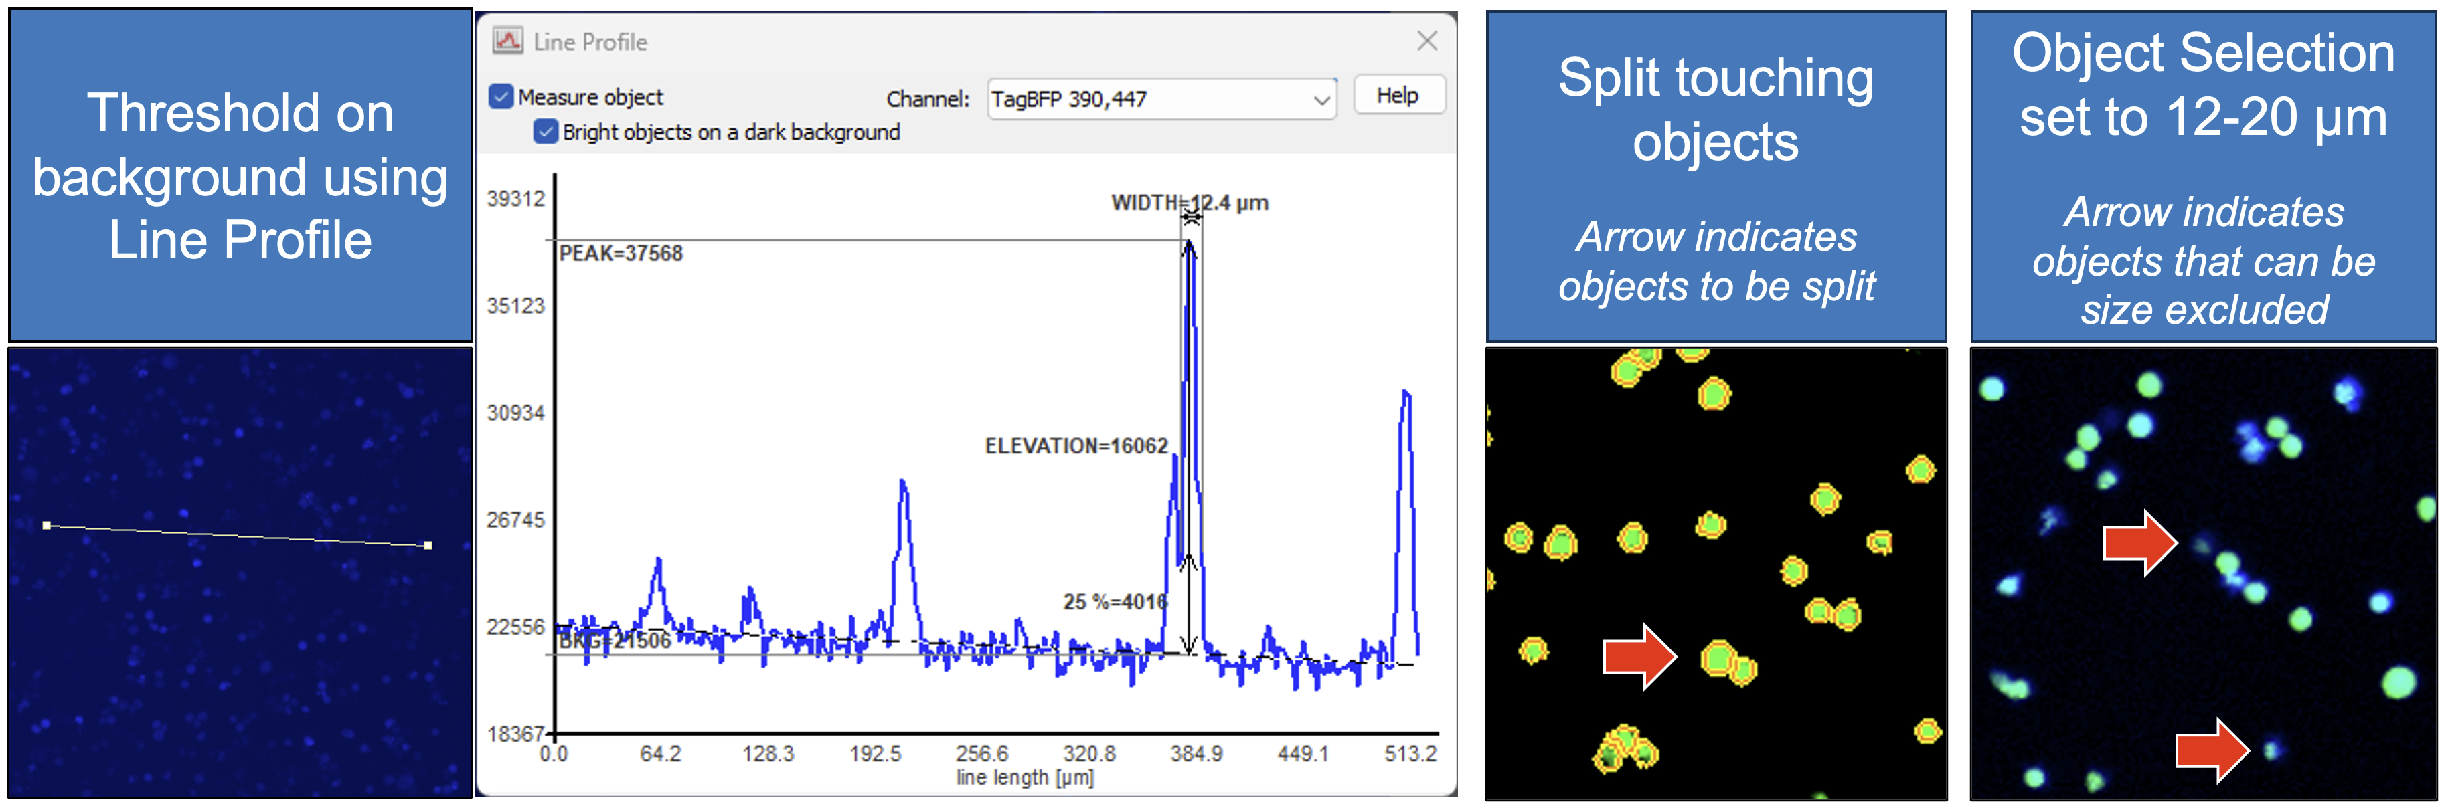
Task: Click the Channel: label
Action: point(928,98)
